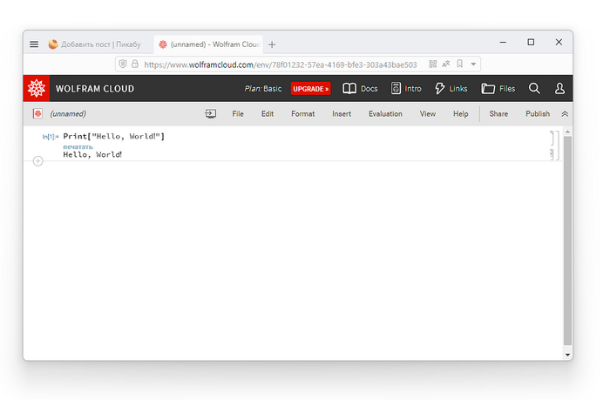Click the scrollbar up arrow
This screenshot has width=610, height=400.
[567, 132]
